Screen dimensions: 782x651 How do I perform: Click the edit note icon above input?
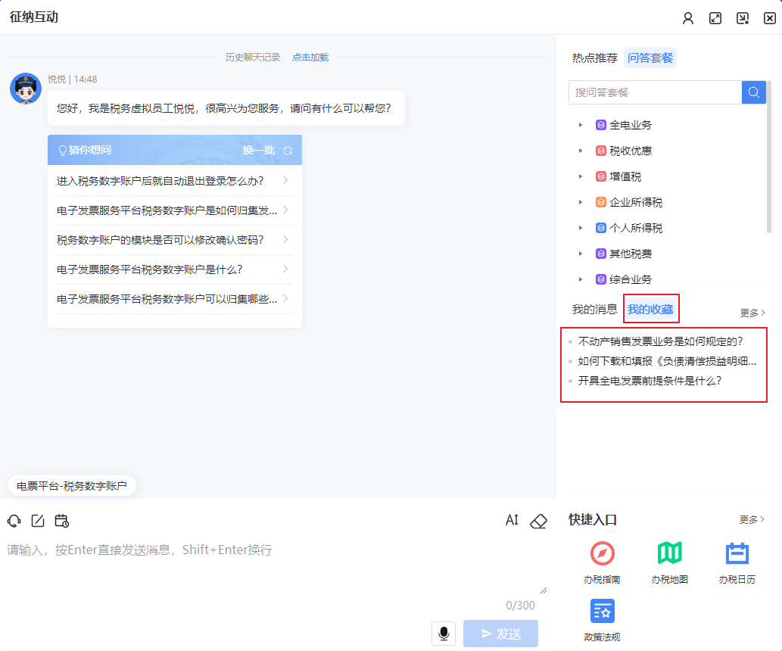pyautogui.click(x=38, y=521)
